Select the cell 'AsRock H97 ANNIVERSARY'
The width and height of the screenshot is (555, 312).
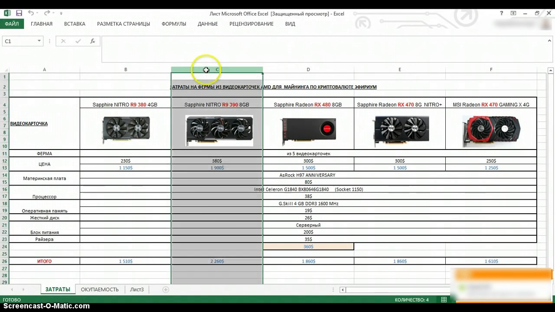click(307, 175)
